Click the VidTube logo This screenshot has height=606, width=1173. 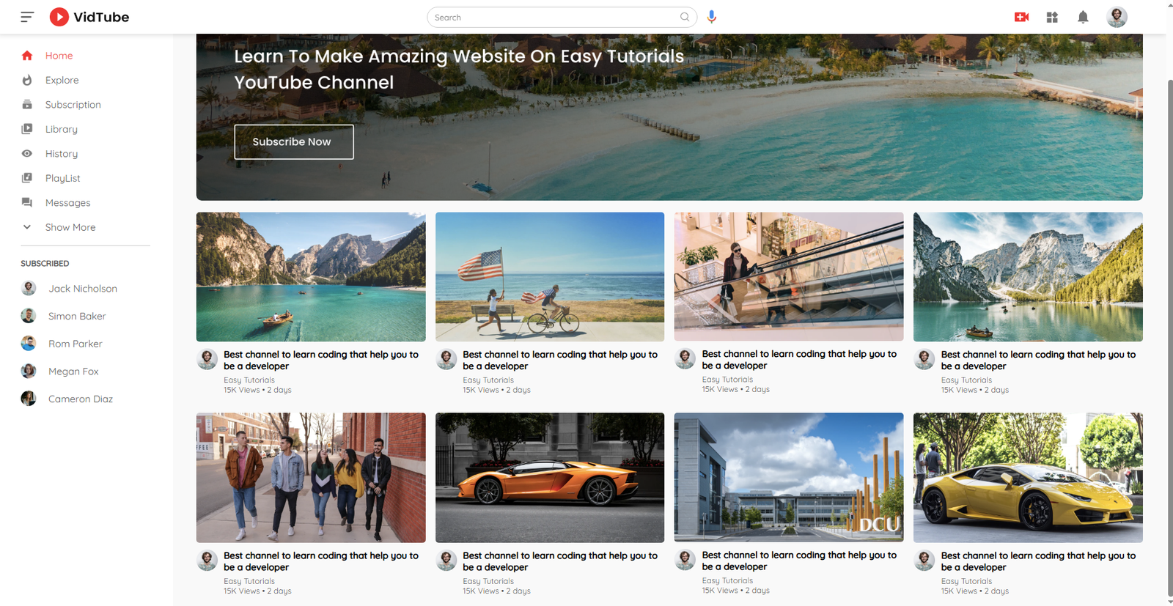(89, 17)
